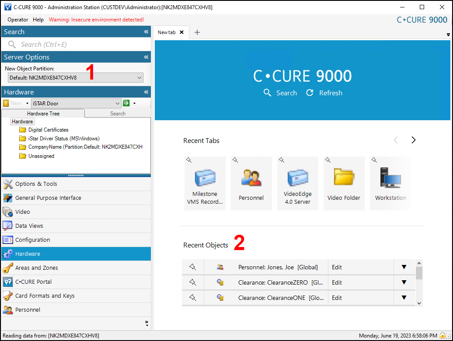This screenshot has width=453, height=341.
Task: Click Edit for Clearance ClearanceONE
Action: click(337, 298)
